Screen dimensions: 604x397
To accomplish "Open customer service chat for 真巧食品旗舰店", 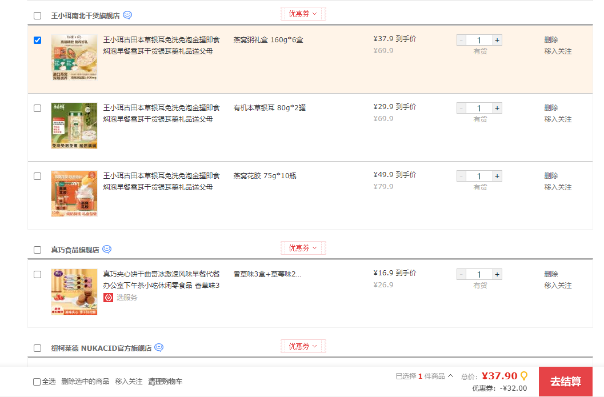I will click(x=107, y=250).
